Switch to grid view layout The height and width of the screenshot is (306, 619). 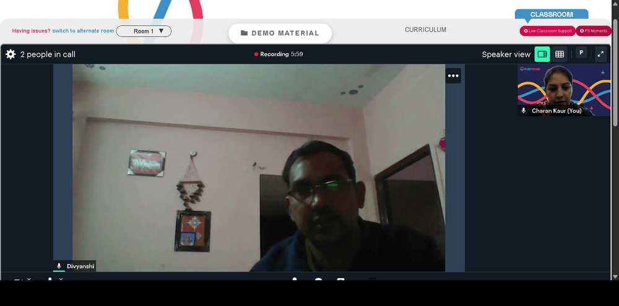coord(560,54)
